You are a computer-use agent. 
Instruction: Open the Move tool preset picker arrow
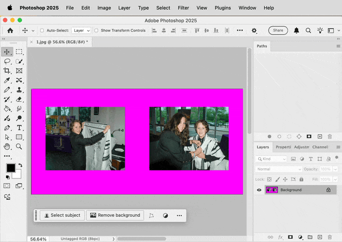click(33, 31)
